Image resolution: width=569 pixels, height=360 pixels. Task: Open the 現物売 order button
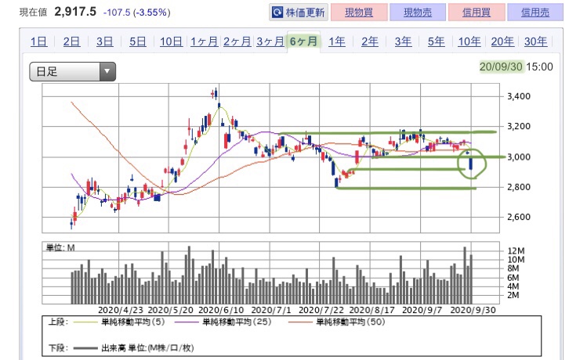click(x=418, y=13)
